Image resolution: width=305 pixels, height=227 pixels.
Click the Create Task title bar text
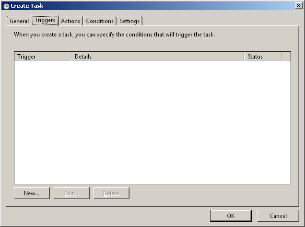click(x=27, y=6)
